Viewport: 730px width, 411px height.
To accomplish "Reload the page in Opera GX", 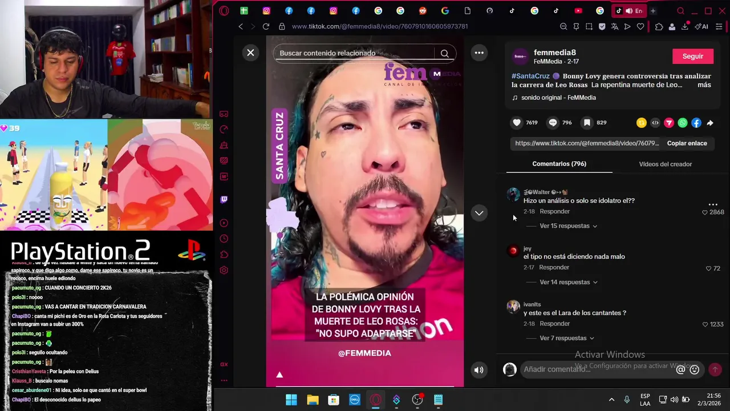I will point(266,26).
